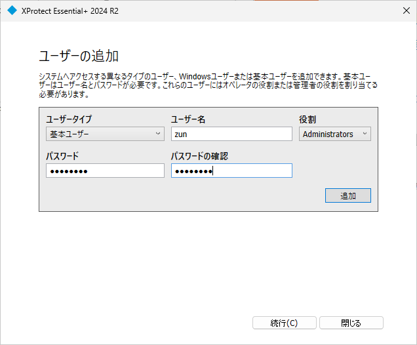
Task: Click into the パスワードの確認 field
Action: [x=231, y=171]
